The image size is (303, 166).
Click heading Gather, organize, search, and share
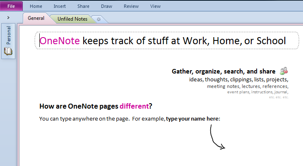pos(224,71)
